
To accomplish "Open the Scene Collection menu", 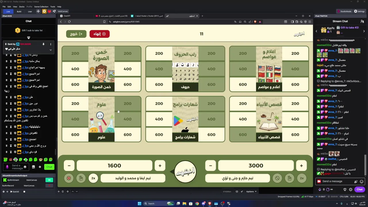I will click(41, 7).
